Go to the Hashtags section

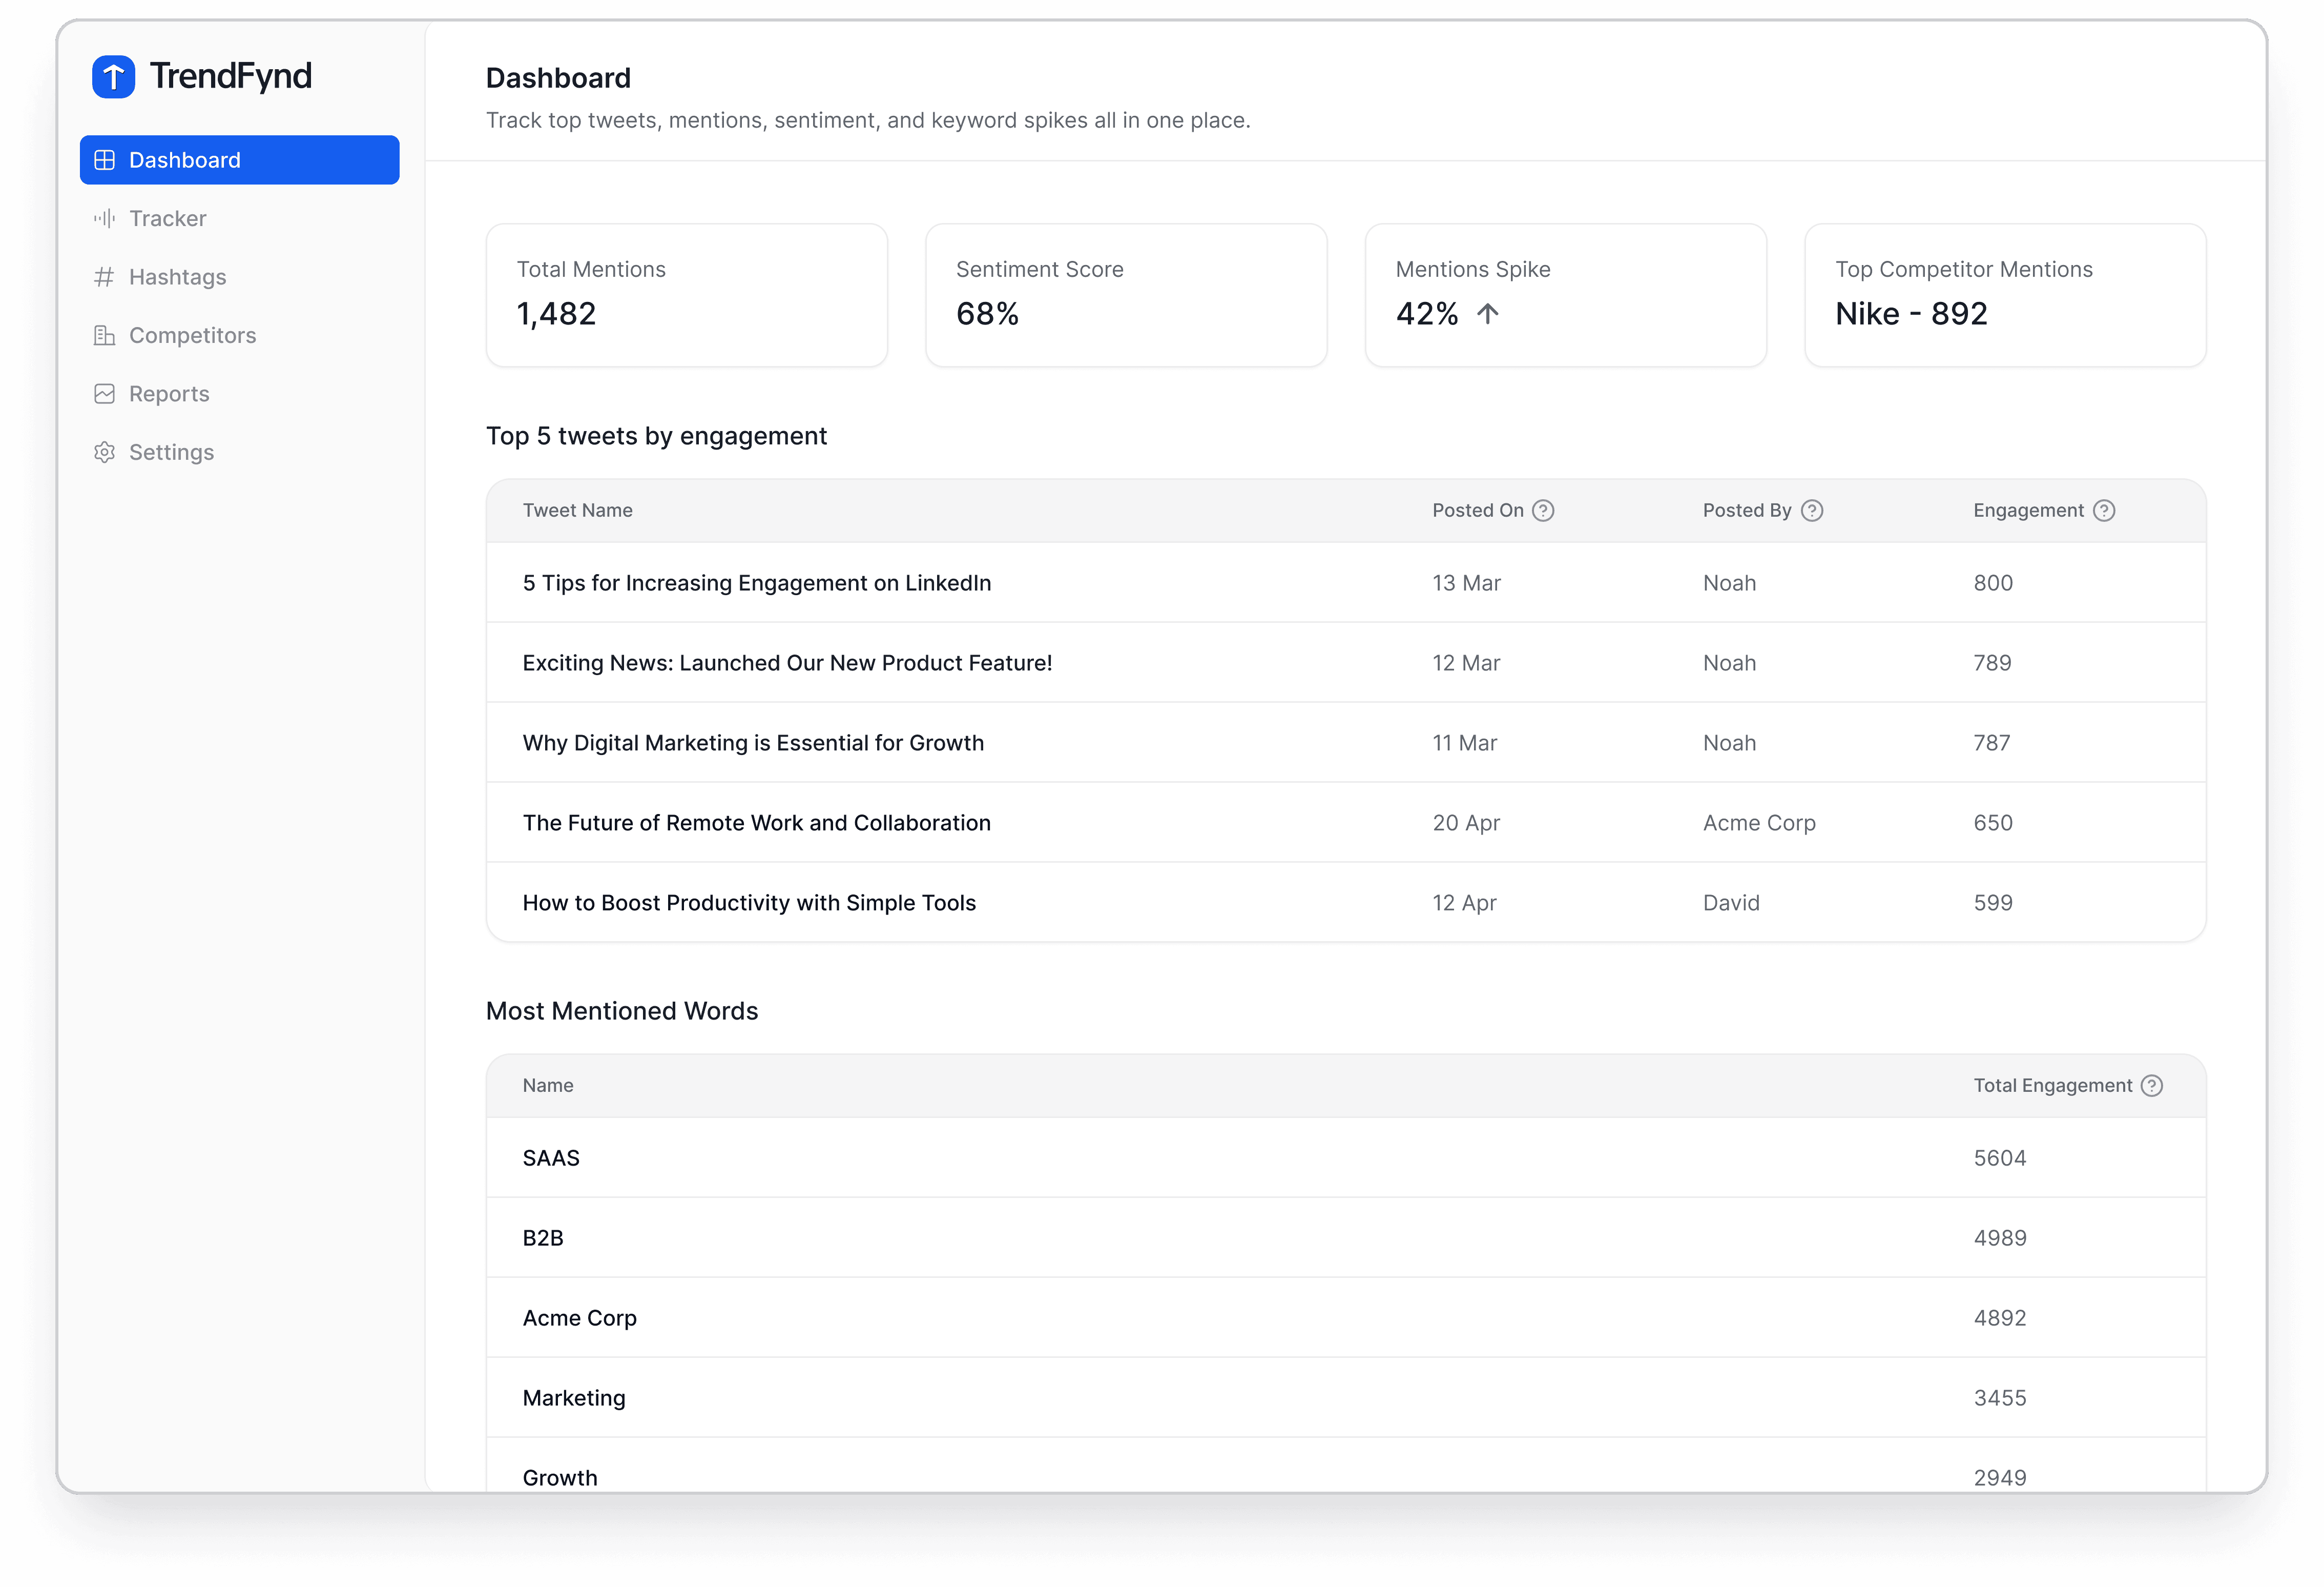coord(239,277)
